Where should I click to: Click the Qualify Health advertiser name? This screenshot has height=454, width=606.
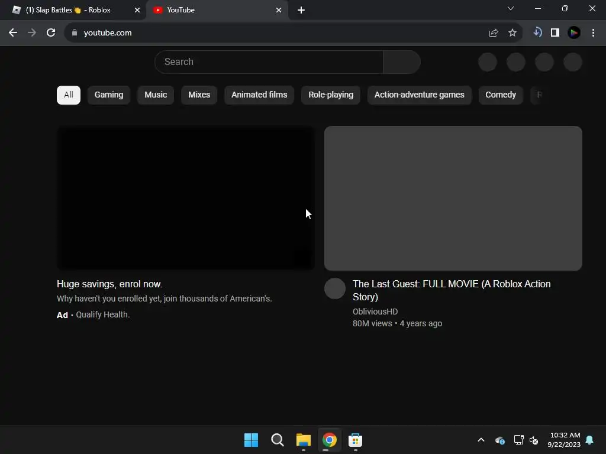103,314
